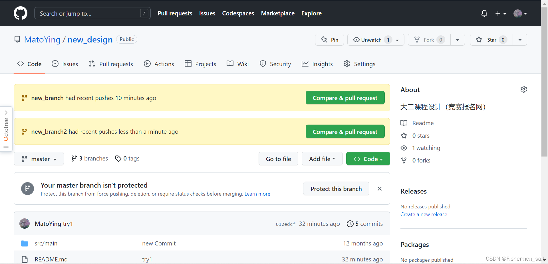Click Issues in the top navigation
This screenshot has width=548, height=264.
point(207,13)
